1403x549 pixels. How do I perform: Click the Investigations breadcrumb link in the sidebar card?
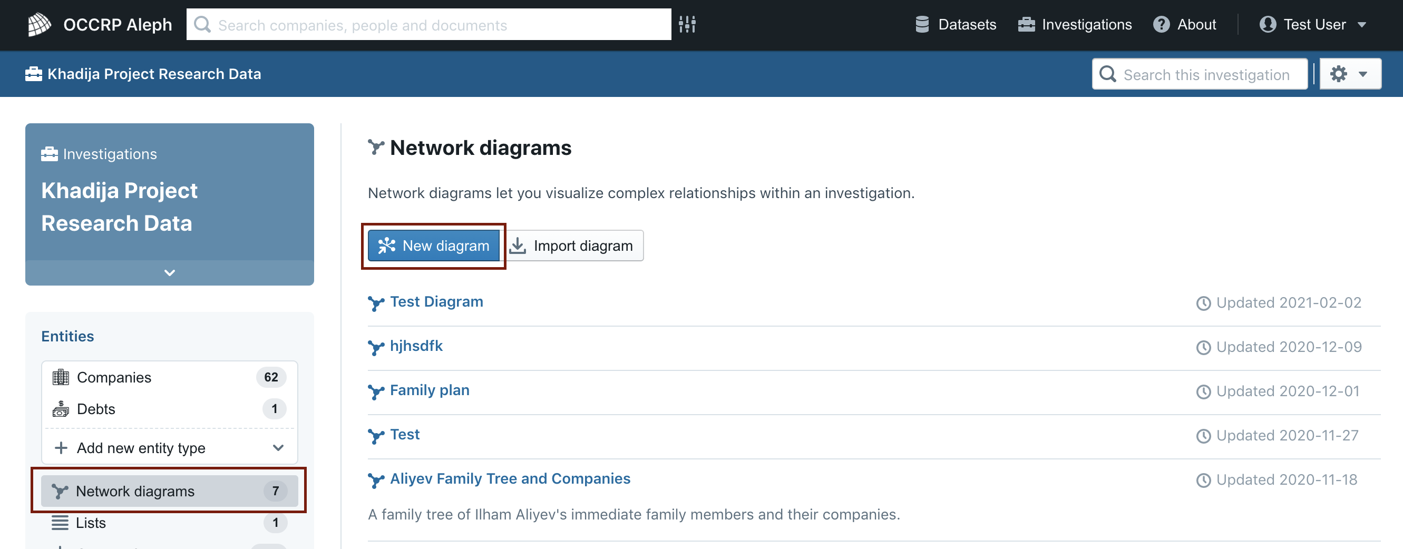110,154
